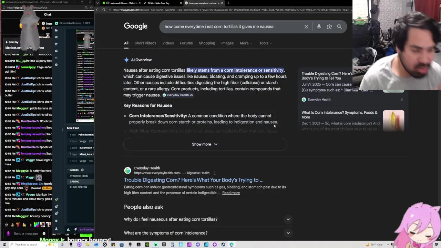
Task: Click 'zucomi500' Mini Feed row
Action: click(81, 148)
